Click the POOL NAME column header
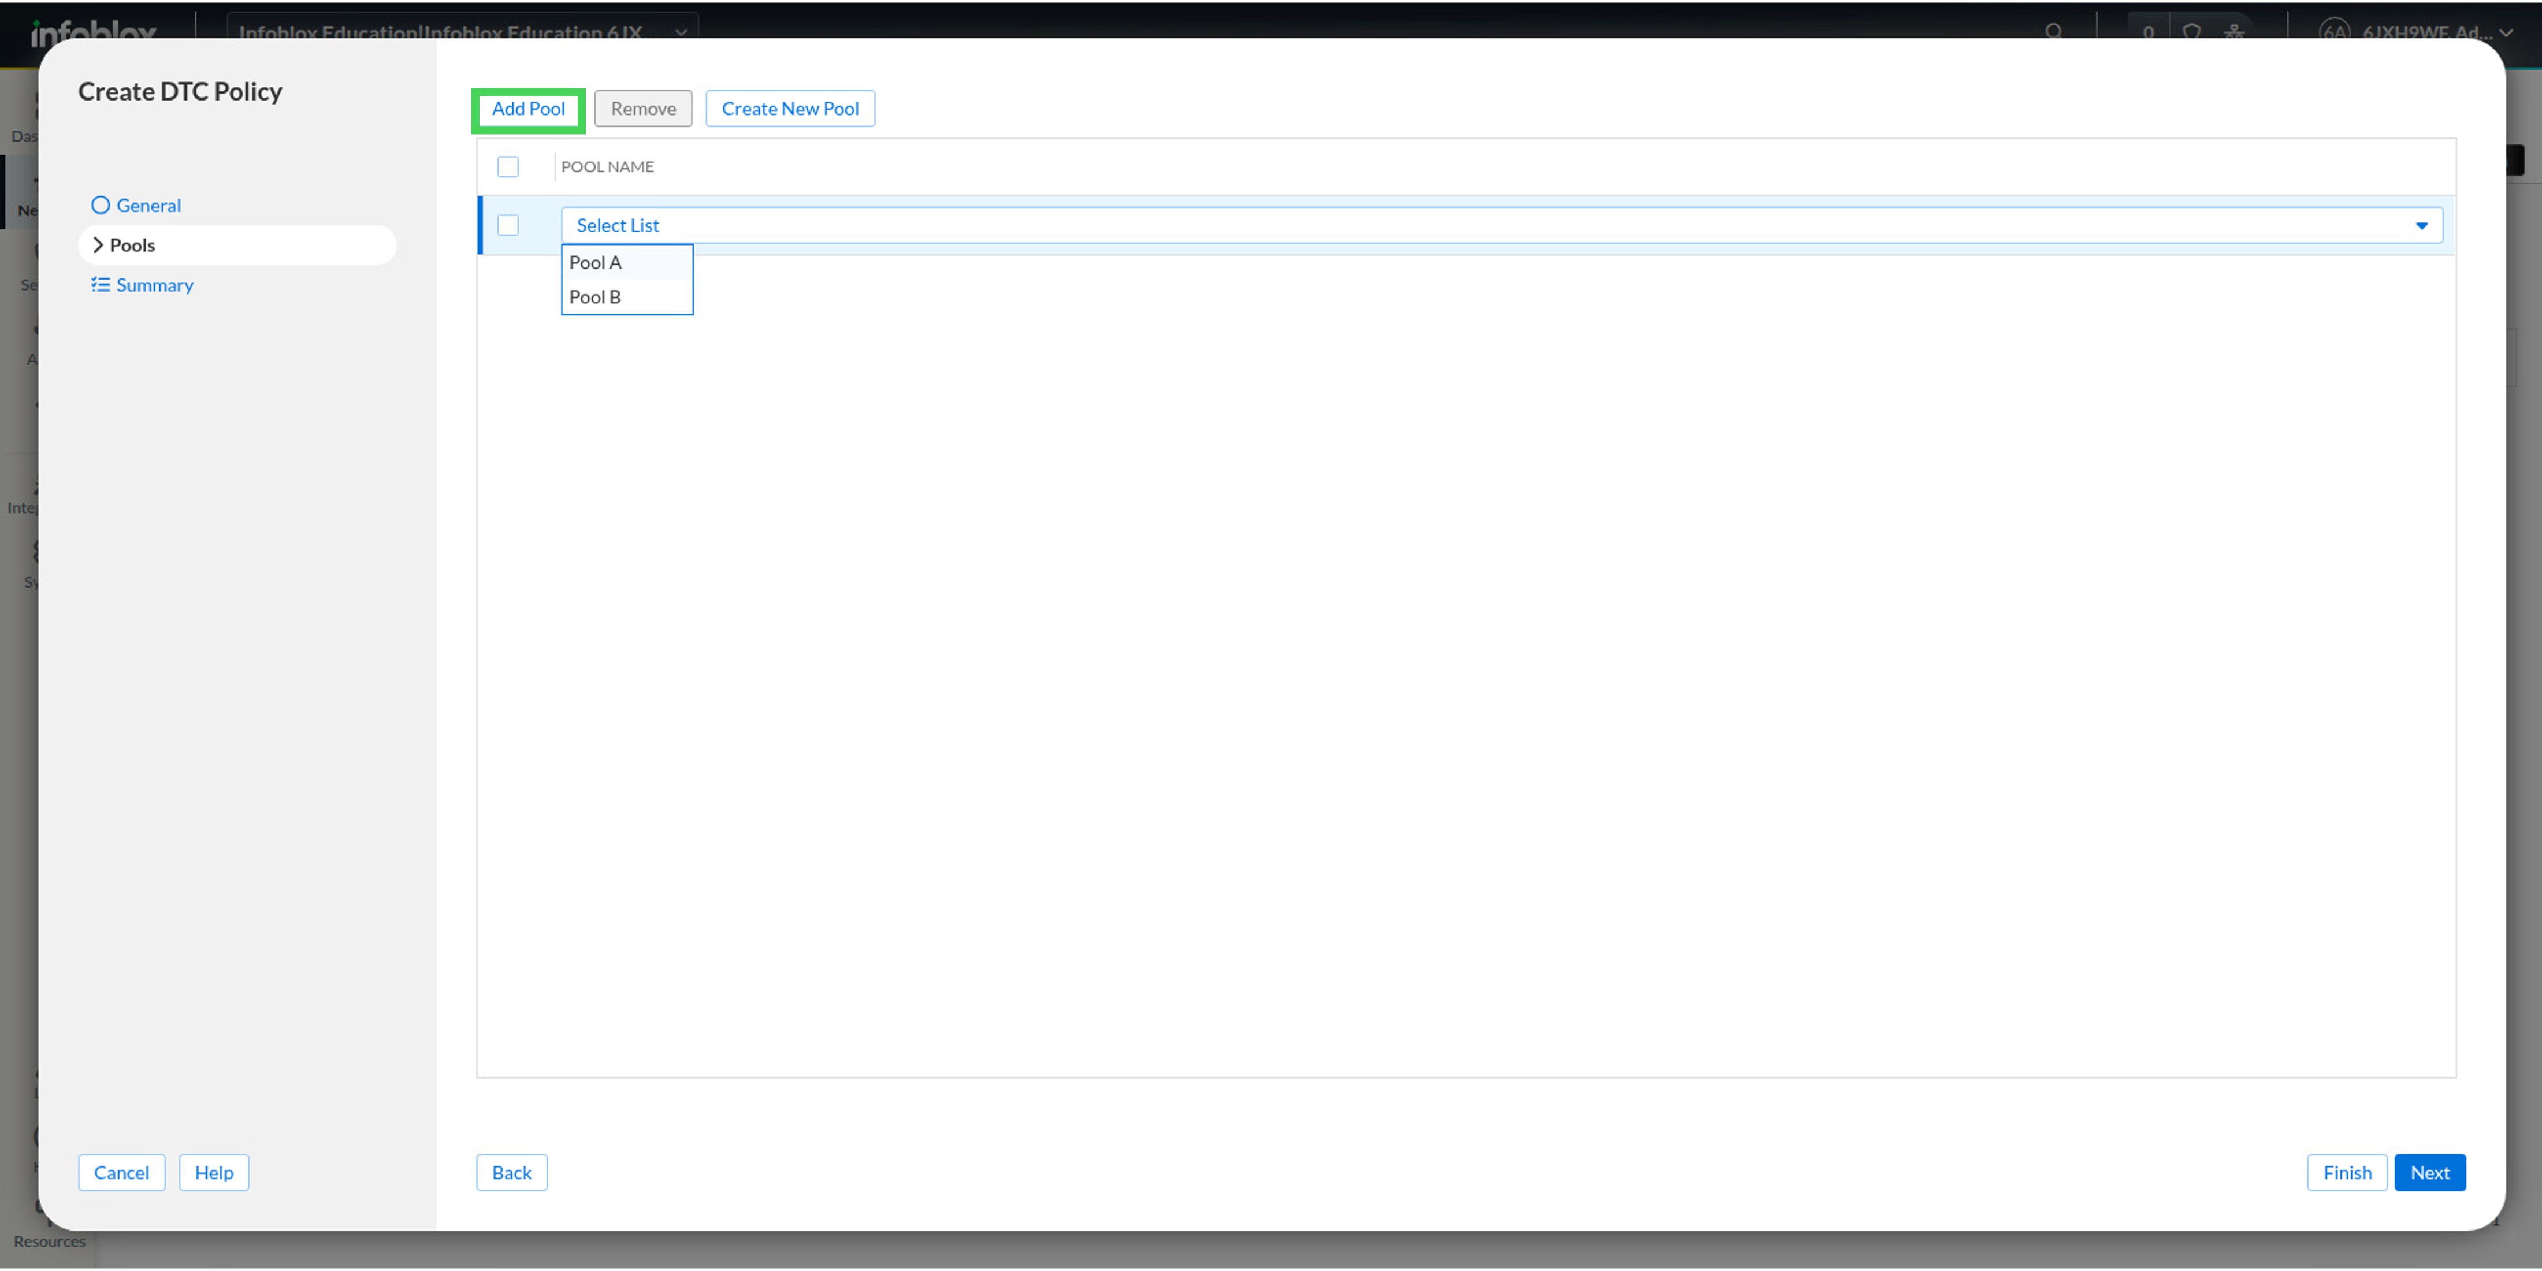 [607, 167]
